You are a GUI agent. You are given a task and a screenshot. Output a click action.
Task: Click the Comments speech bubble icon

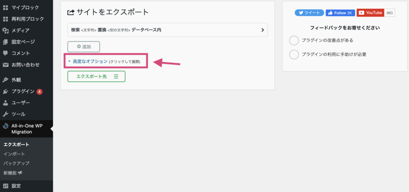(6, 53)
